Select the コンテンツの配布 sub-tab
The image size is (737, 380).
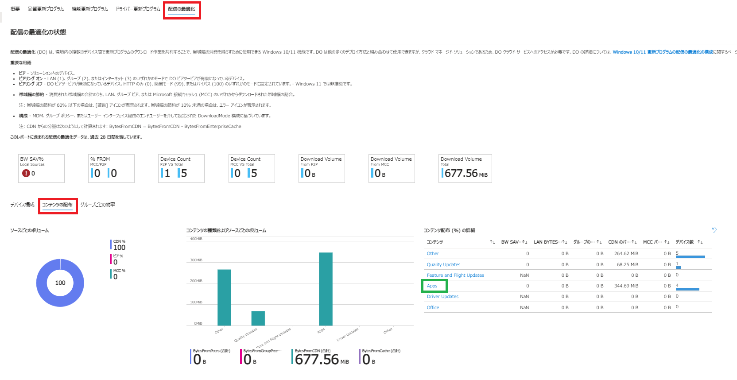pos(57,205)
